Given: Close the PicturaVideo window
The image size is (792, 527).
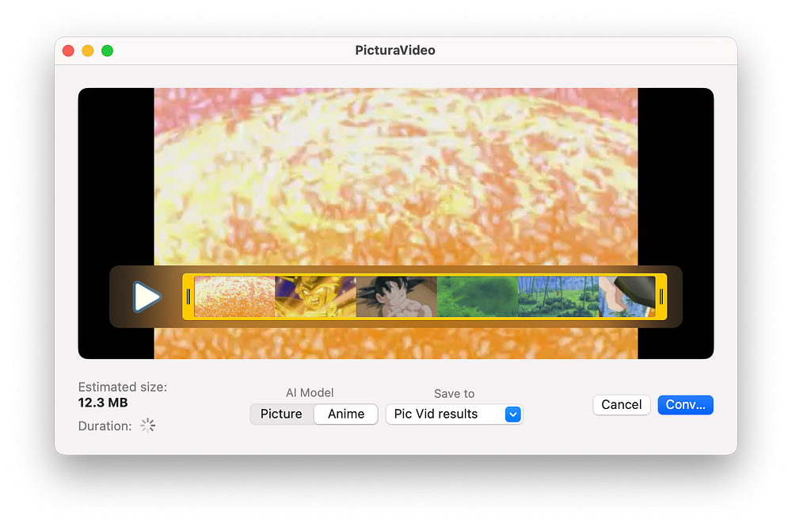Looking at the screenshot, I should (x=68, y=51).
